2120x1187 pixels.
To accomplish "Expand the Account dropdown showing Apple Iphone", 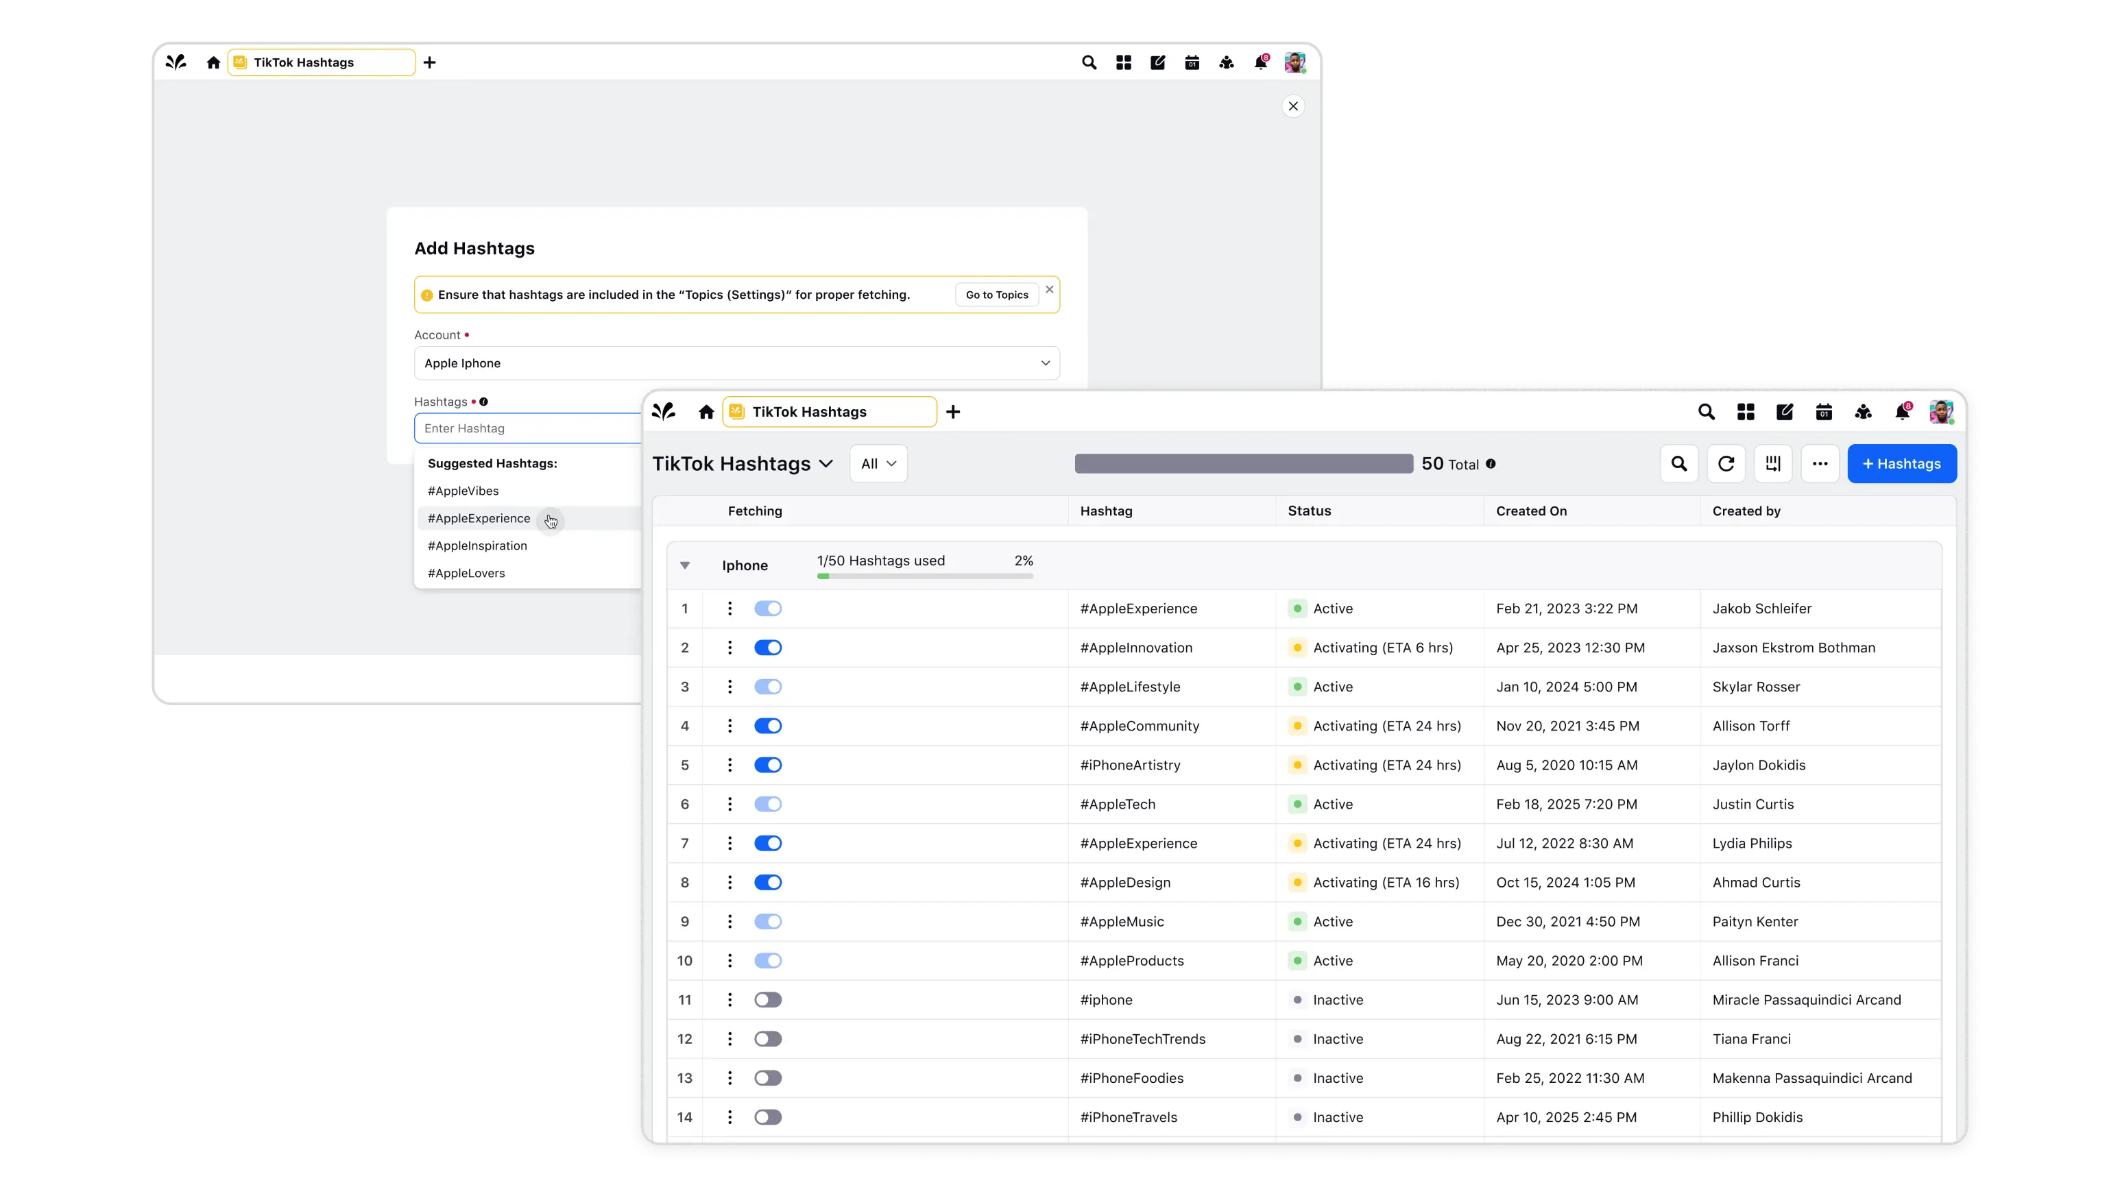I will pos(736,363).
